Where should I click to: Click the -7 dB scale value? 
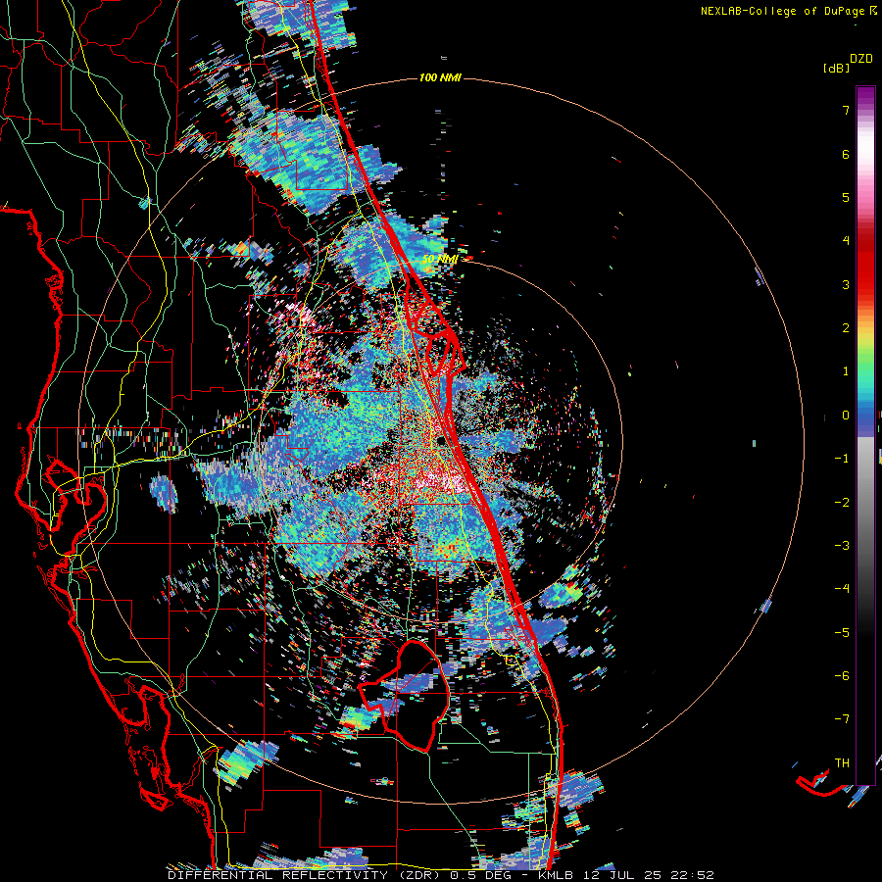click(x=842, y=719)
